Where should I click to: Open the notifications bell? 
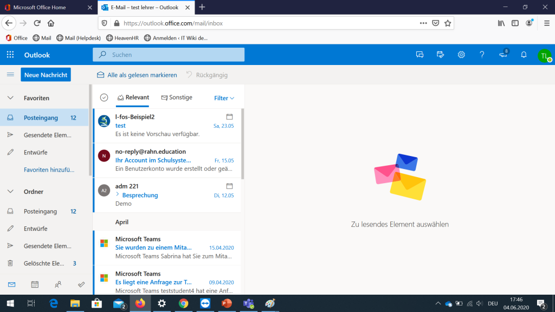(x=524, y=55)
